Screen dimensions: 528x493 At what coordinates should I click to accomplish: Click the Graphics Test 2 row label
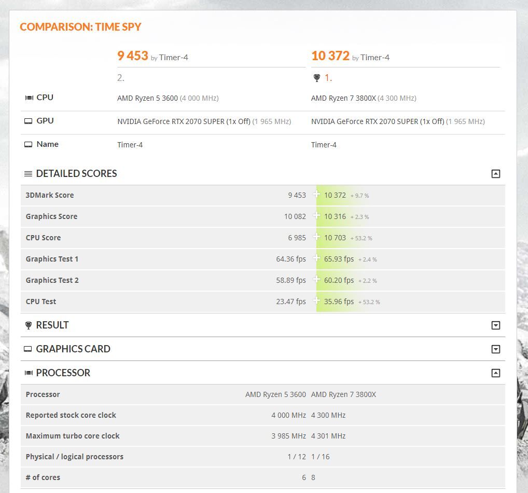(52, 280)
